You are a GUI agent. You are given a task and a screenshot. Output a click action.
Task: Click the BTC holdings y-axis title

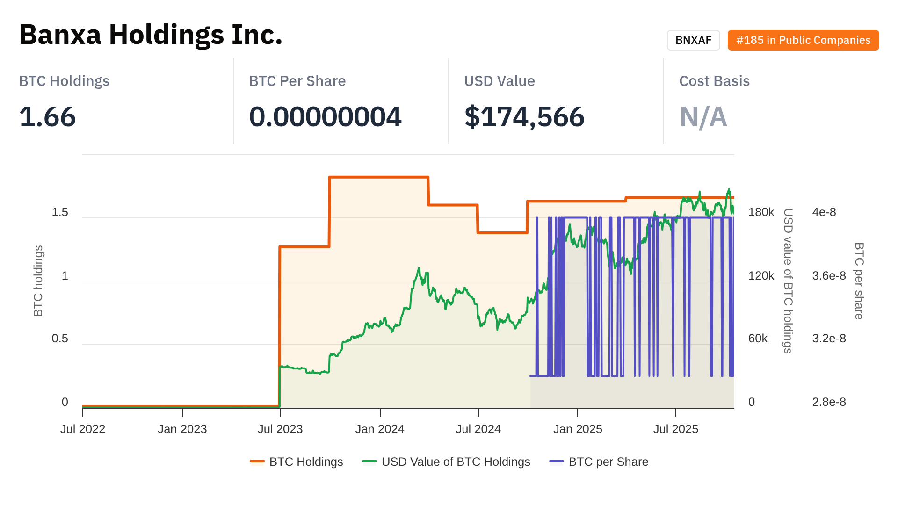[38, 281]
